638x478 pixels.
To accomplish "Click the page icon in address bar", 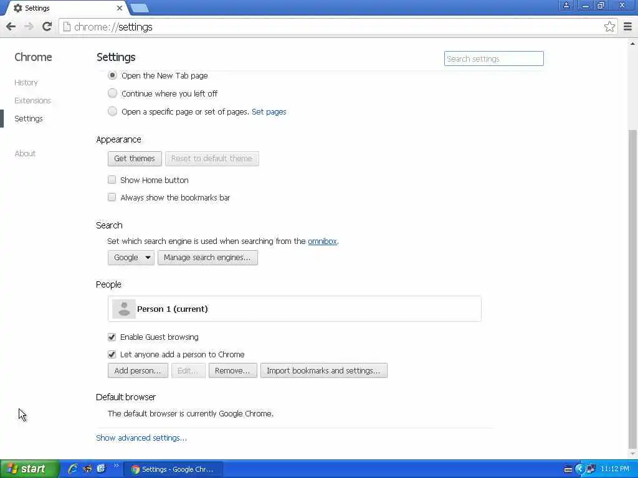I will [x=67, y=27].
